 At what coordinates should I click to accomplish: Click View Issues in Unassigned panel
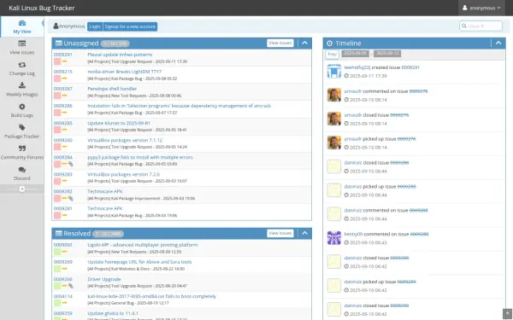[x=280, y=44]
